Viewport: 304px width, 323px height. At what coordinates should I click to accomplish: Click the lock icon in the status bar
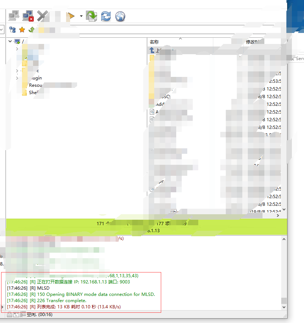pos(9,315)
